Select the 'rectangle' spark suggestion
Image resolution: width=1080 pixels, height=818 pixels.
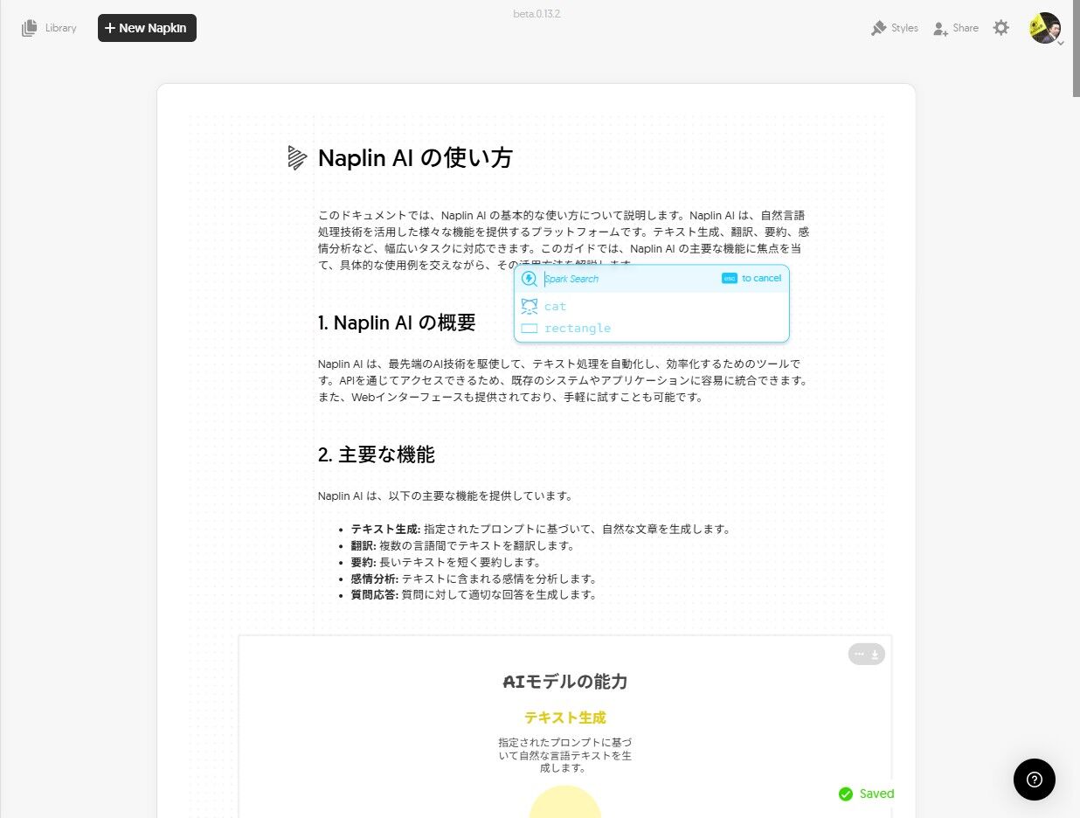(x=652, y=329)
